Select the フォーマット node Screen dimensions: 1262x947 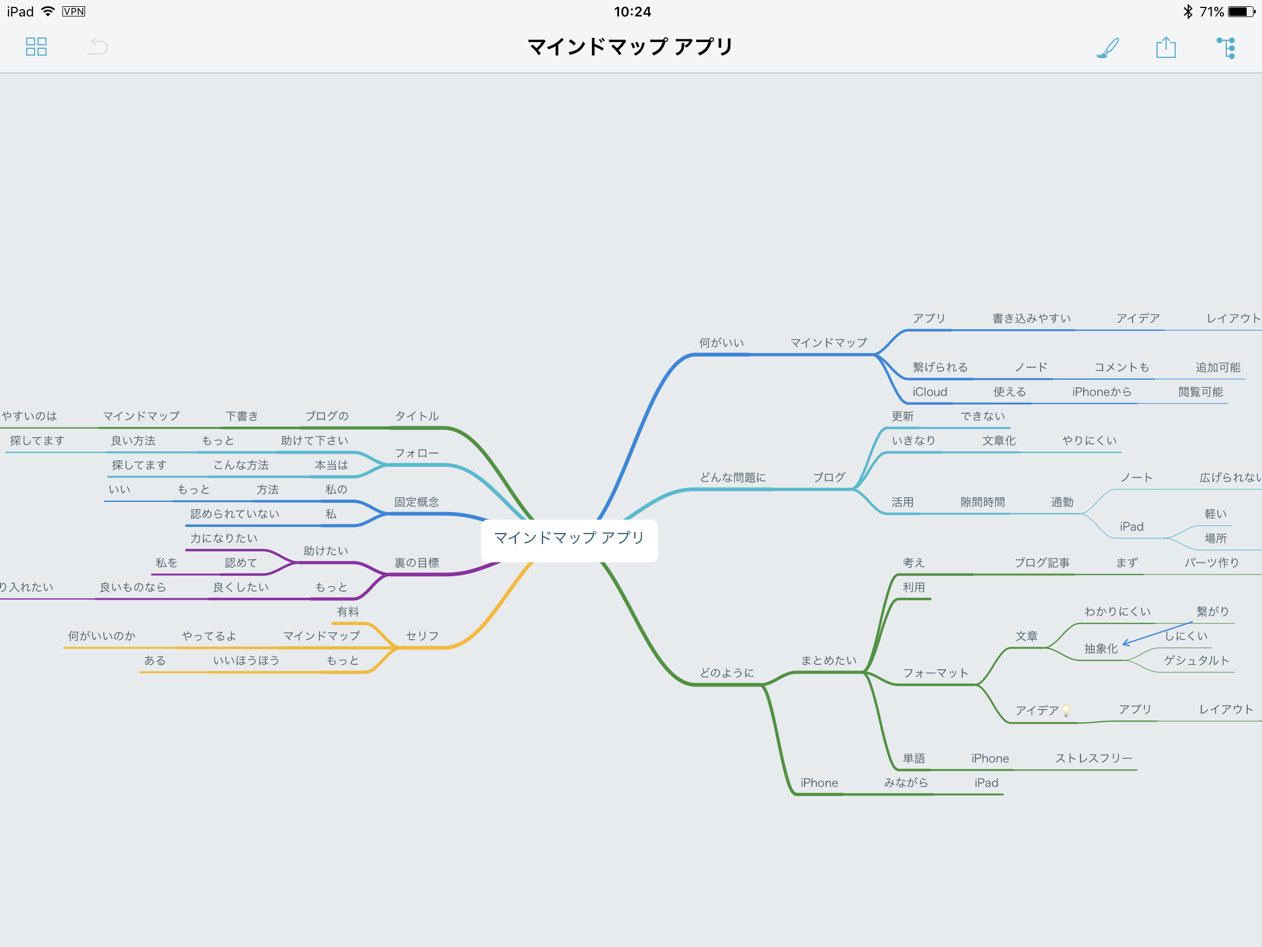click(x=935, y=673)
